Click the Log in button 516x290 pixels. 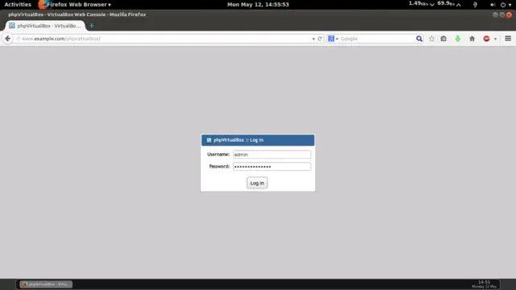tap(257, 183)
